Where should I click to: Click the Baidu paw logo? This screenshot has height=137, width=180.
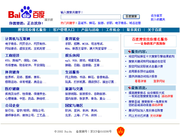pos(26,12)
